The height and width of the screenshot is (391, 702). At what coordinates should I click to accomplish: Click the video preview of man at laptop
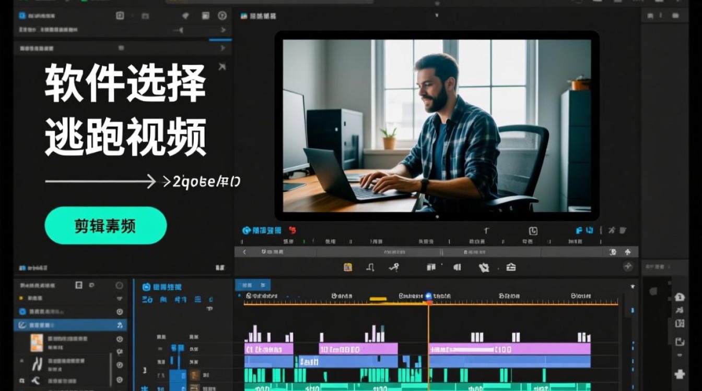(x=437, y=126)
